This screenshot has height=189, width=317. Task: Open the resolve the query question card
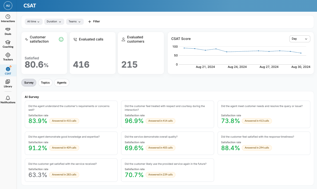tap(264, 114)
